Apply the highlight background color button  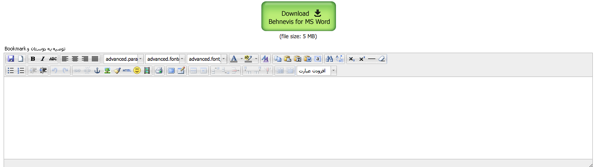(248, 59)
